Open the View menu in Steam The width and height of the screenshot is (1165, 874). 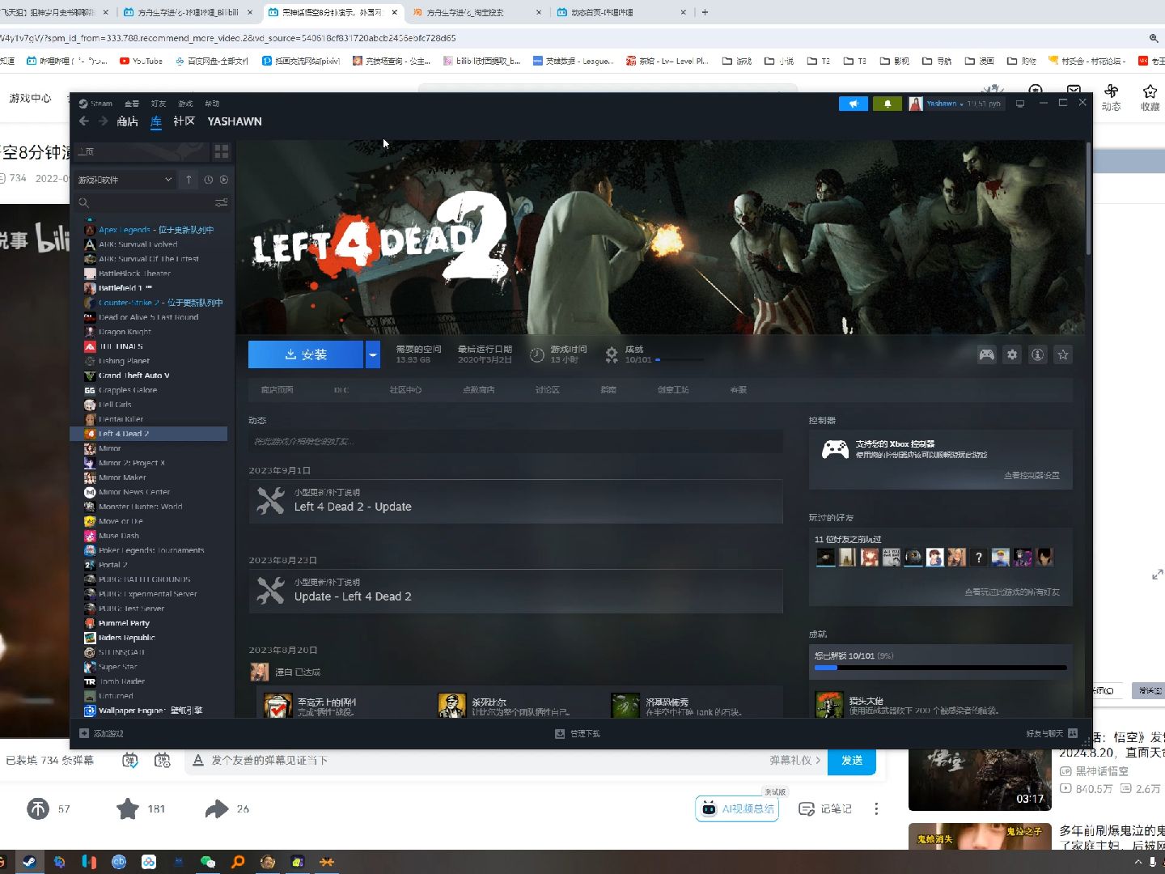point(132,104)
